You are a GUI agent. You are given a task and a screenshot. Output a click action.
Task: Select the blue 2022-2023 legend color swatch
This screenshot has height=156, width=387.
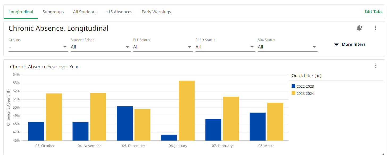click(293, 86)
